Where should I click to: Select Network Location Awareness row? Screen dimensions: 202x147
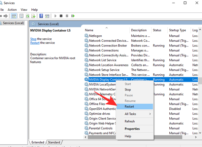tap(141, 65)
